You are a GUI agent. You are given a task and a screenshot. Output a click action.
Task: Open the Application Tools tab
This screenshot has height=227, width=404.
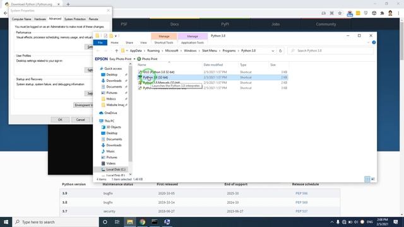pyautogui.click(x=193, y=42)
